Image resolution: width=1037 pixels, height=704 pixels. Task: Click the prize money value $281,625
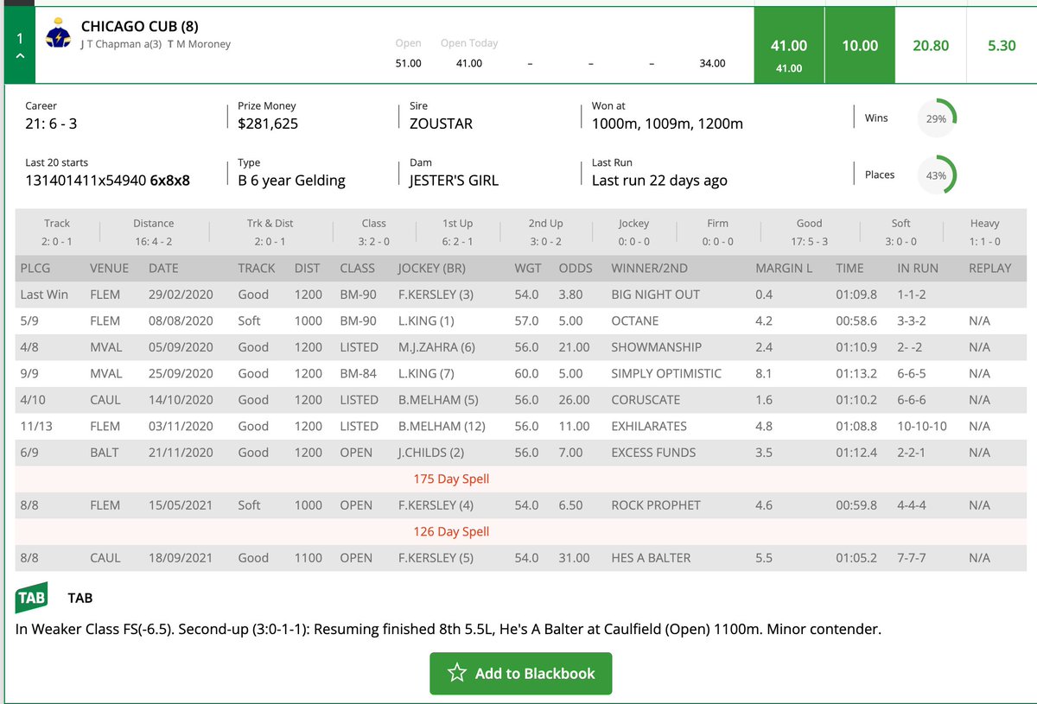(x=268, y=124)
